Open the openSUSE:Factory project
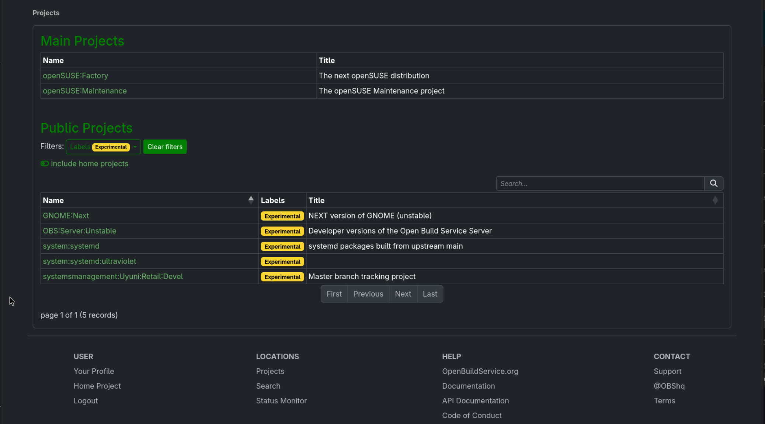 75,76
